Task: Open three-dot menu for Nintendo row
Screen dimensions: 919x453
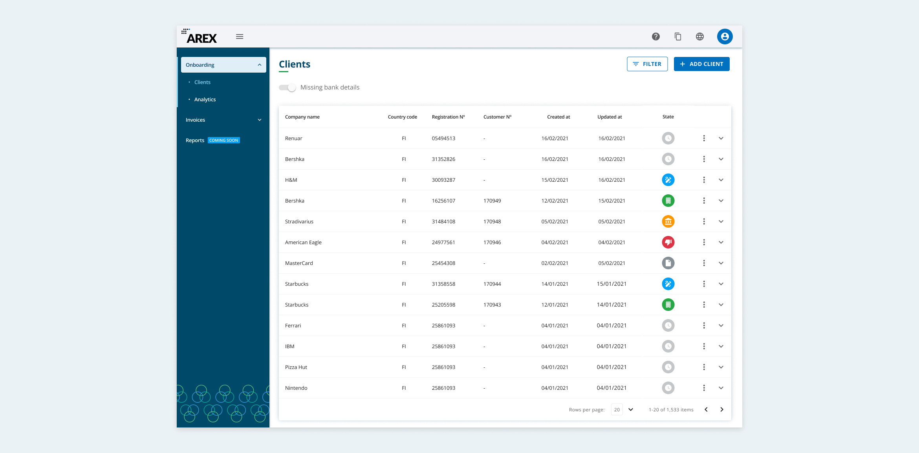Action: 704,388
